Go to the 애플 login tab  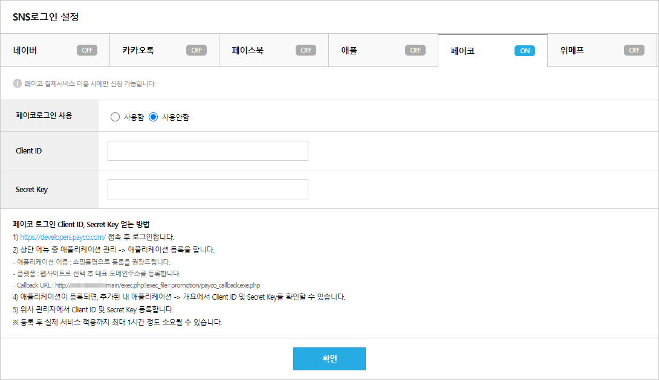349,51
